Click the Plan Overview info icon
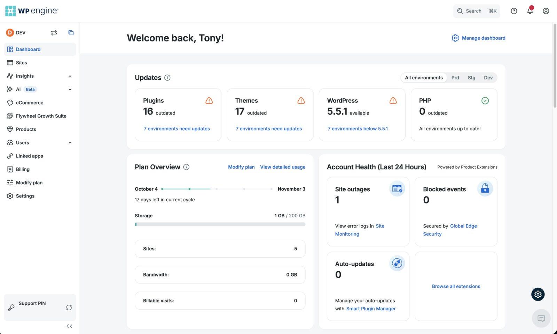 (186, 167)
